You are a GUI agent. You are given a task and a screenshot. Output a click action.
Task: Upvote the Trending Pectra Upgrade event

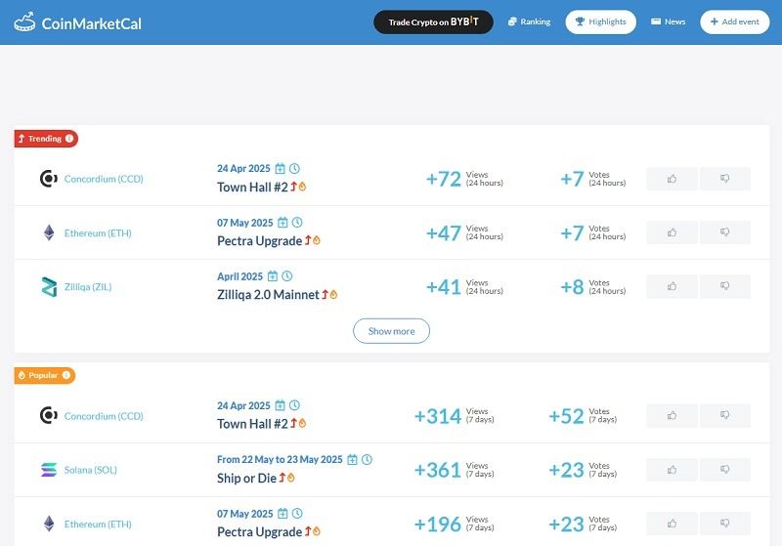tap(672, 232)
